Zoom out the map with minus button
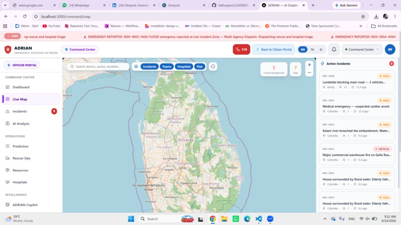Image resolution: width=401 pixels, height=225 pixels. (x=309, y=73)
